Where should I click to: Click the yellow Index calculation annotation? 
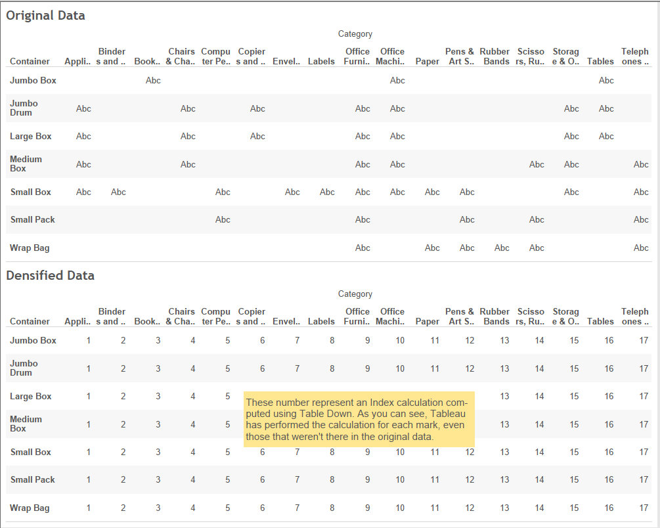tap(359, 419)
